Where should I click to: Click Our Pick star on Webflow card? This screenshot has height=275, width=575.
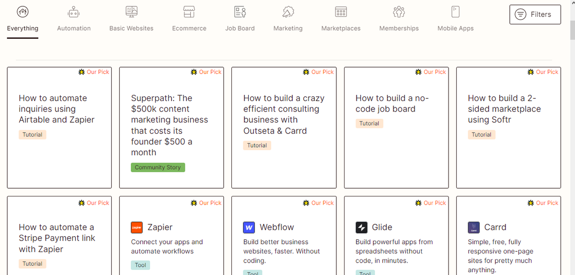point(306,203)
